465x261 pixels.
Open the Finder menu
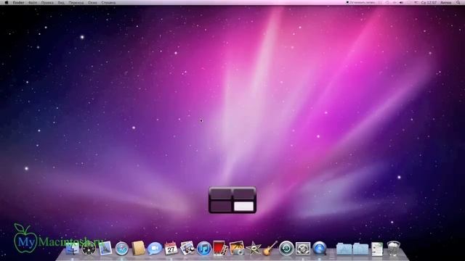tap(18, 2)
